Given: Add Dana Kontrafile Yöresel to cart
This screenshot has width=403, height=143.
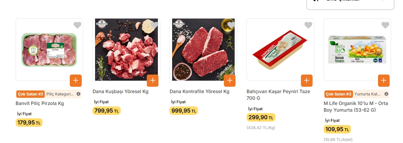Looking at the screenshot, I should [x=230, y=80].
